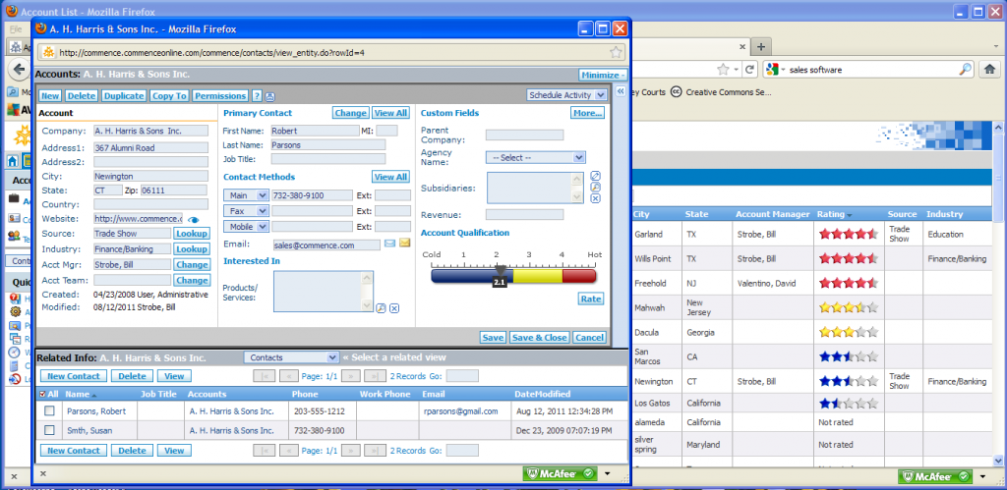Open the Contacts related view dropdown

[x=291, y=357]
